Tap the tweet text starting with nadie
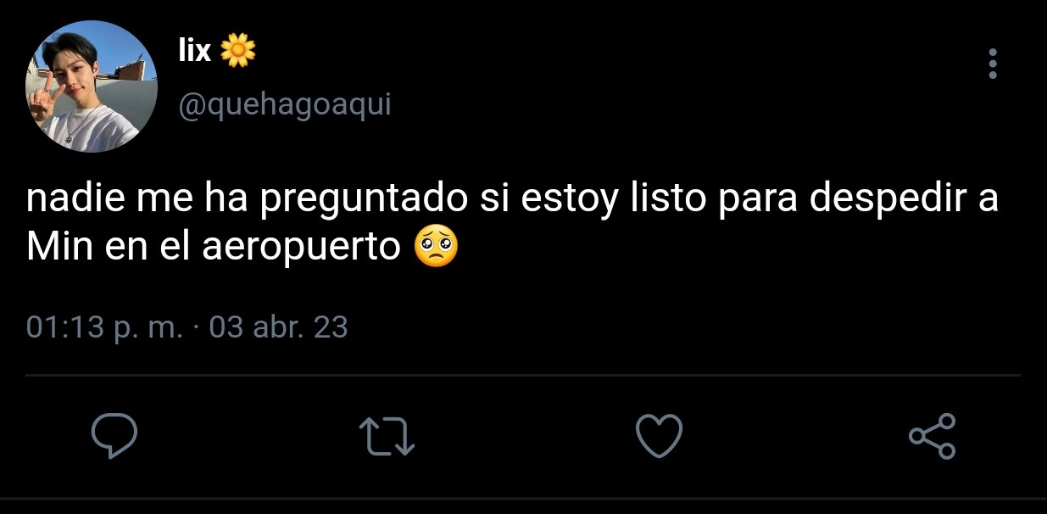This screenshot has height=514, width=1047. click(x=512, y=224)
